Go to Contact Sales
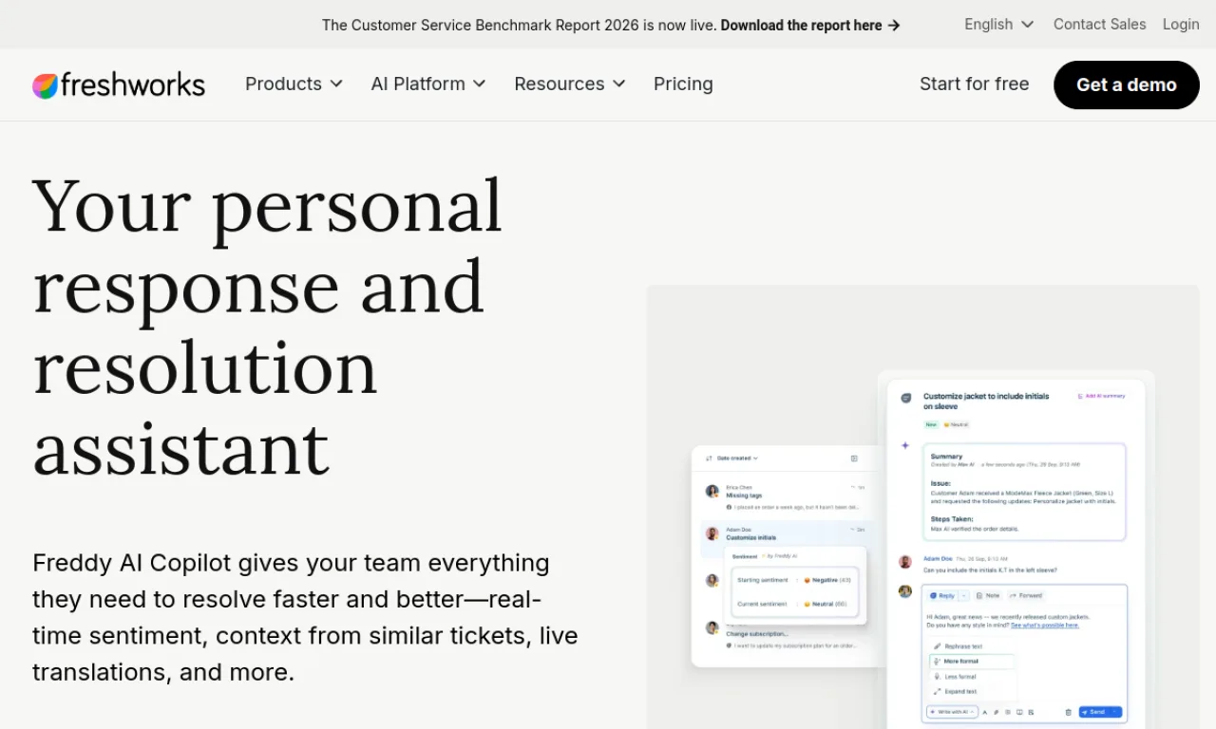 (x=1099, y=25)
